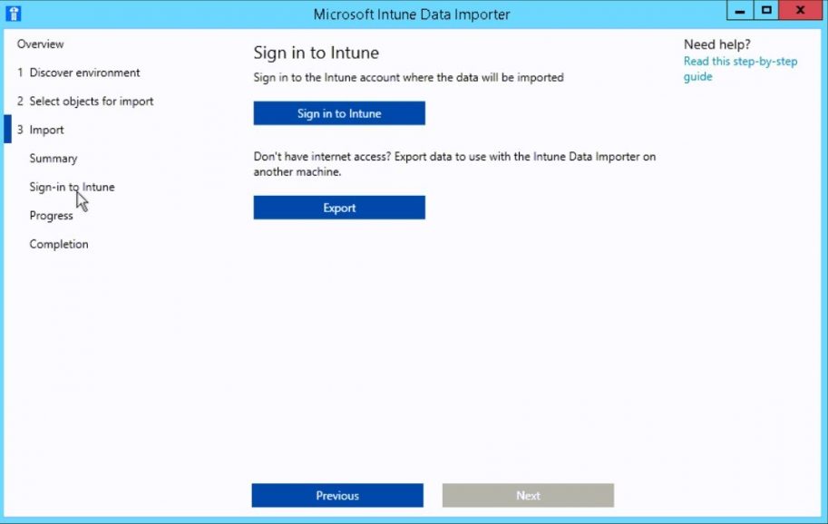Click the Export button
The width and height of the screenshot is (828, 524).
coord(338,208)
